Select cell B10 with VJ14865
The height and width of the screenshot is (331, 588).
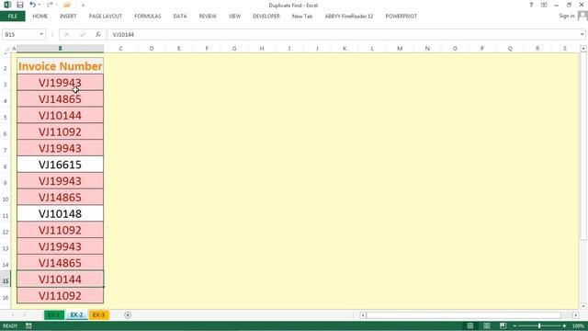(60, 198)
